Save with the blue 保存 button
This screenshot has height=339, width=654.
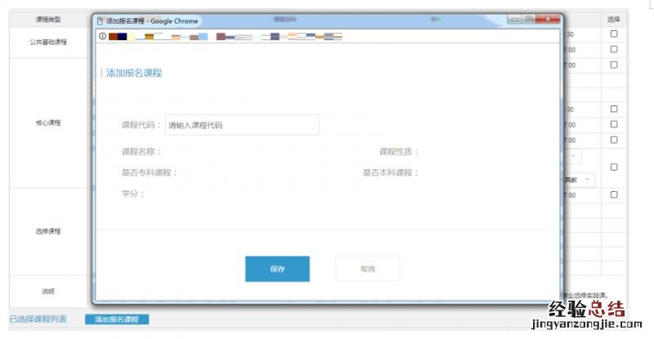277,269
